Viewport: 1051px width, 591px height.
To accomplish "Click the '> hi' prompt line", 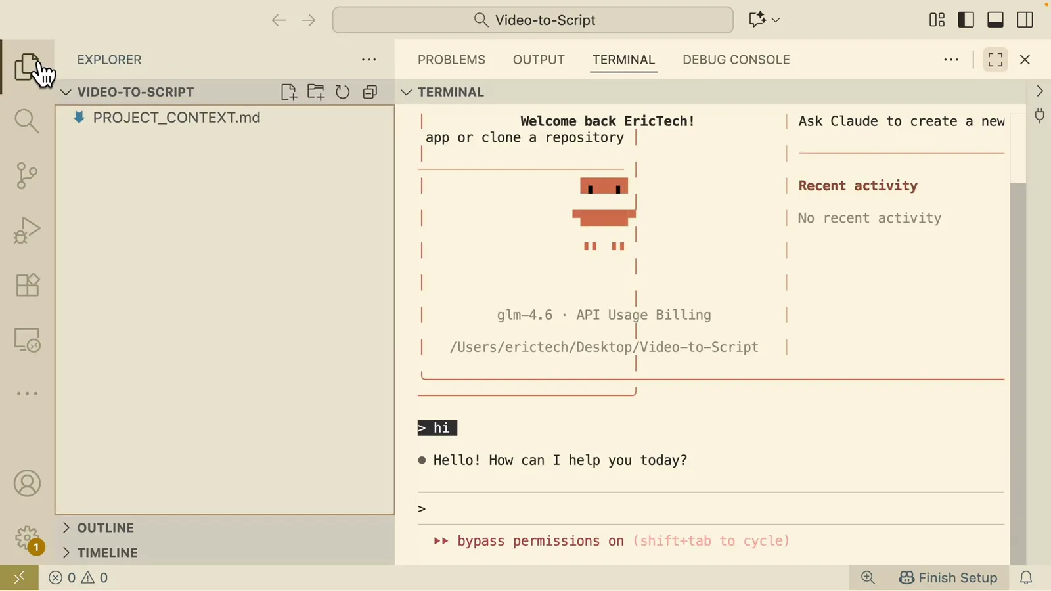I will (x=437, y=428).
